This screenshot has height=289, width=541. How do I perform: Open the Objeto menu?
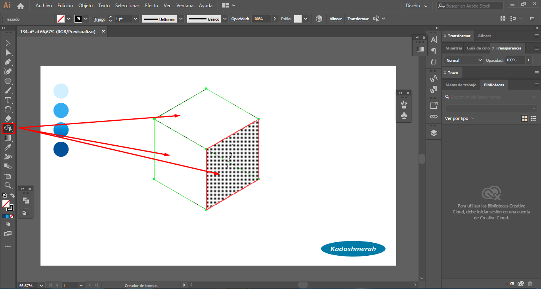pos(86,6)
